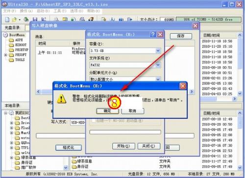Open the 文件系统 FAT32 dropdown

(x=158, y=65)
